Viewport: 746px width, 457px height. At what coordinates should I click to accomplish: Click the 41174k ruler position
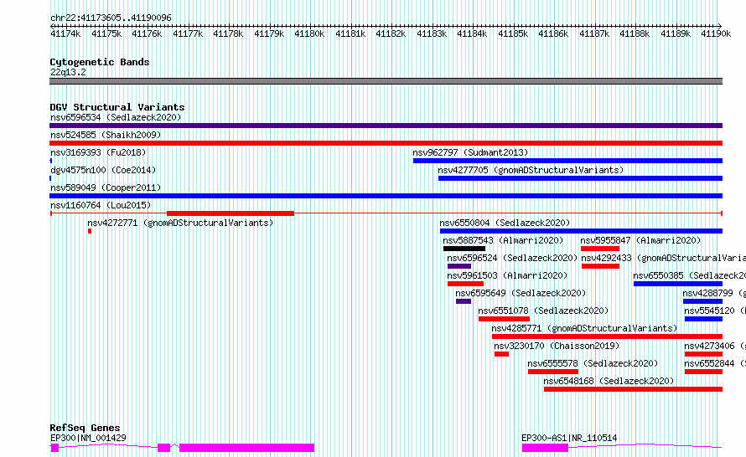point(65,33)
